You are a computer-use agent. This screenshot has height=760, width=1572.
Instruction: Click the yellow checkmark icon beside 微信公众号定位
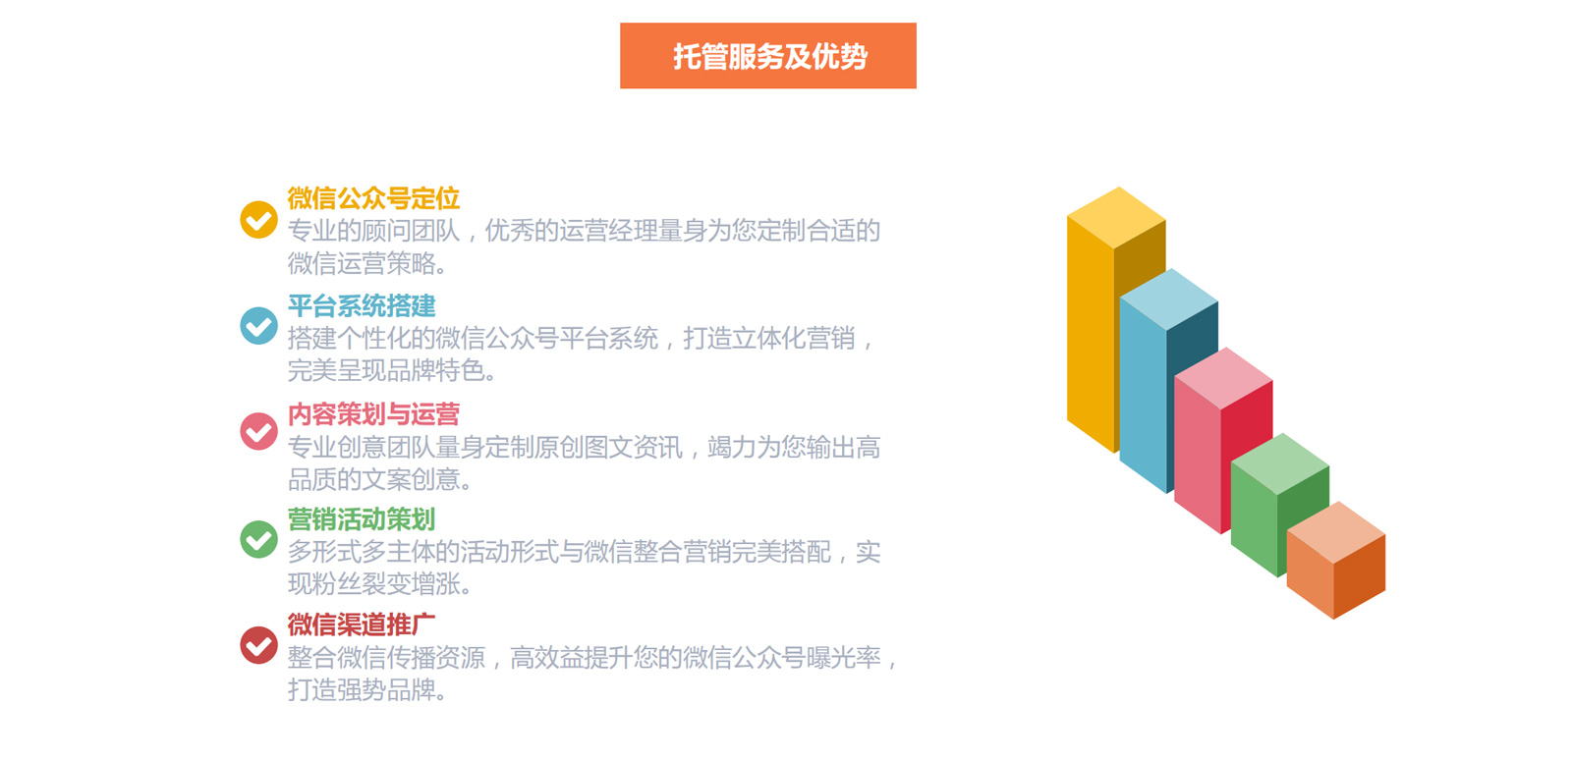pos(258,219)
